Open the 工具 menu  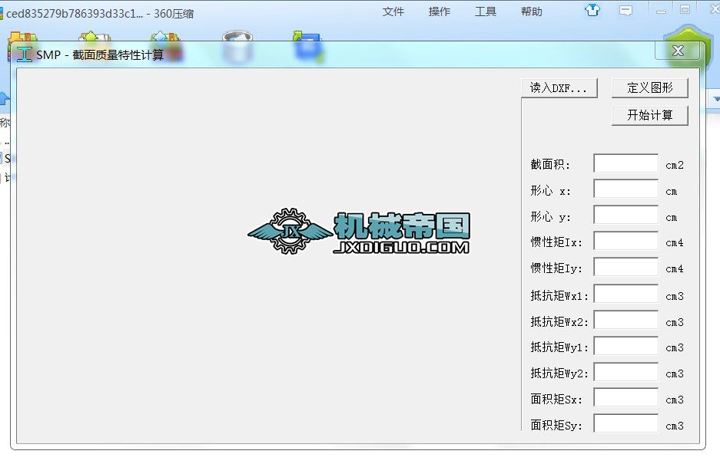coord(486,12)
